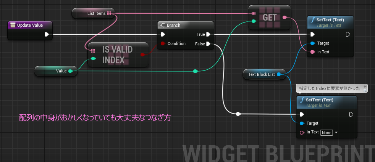Click the reroute node on the green wire

196,71
